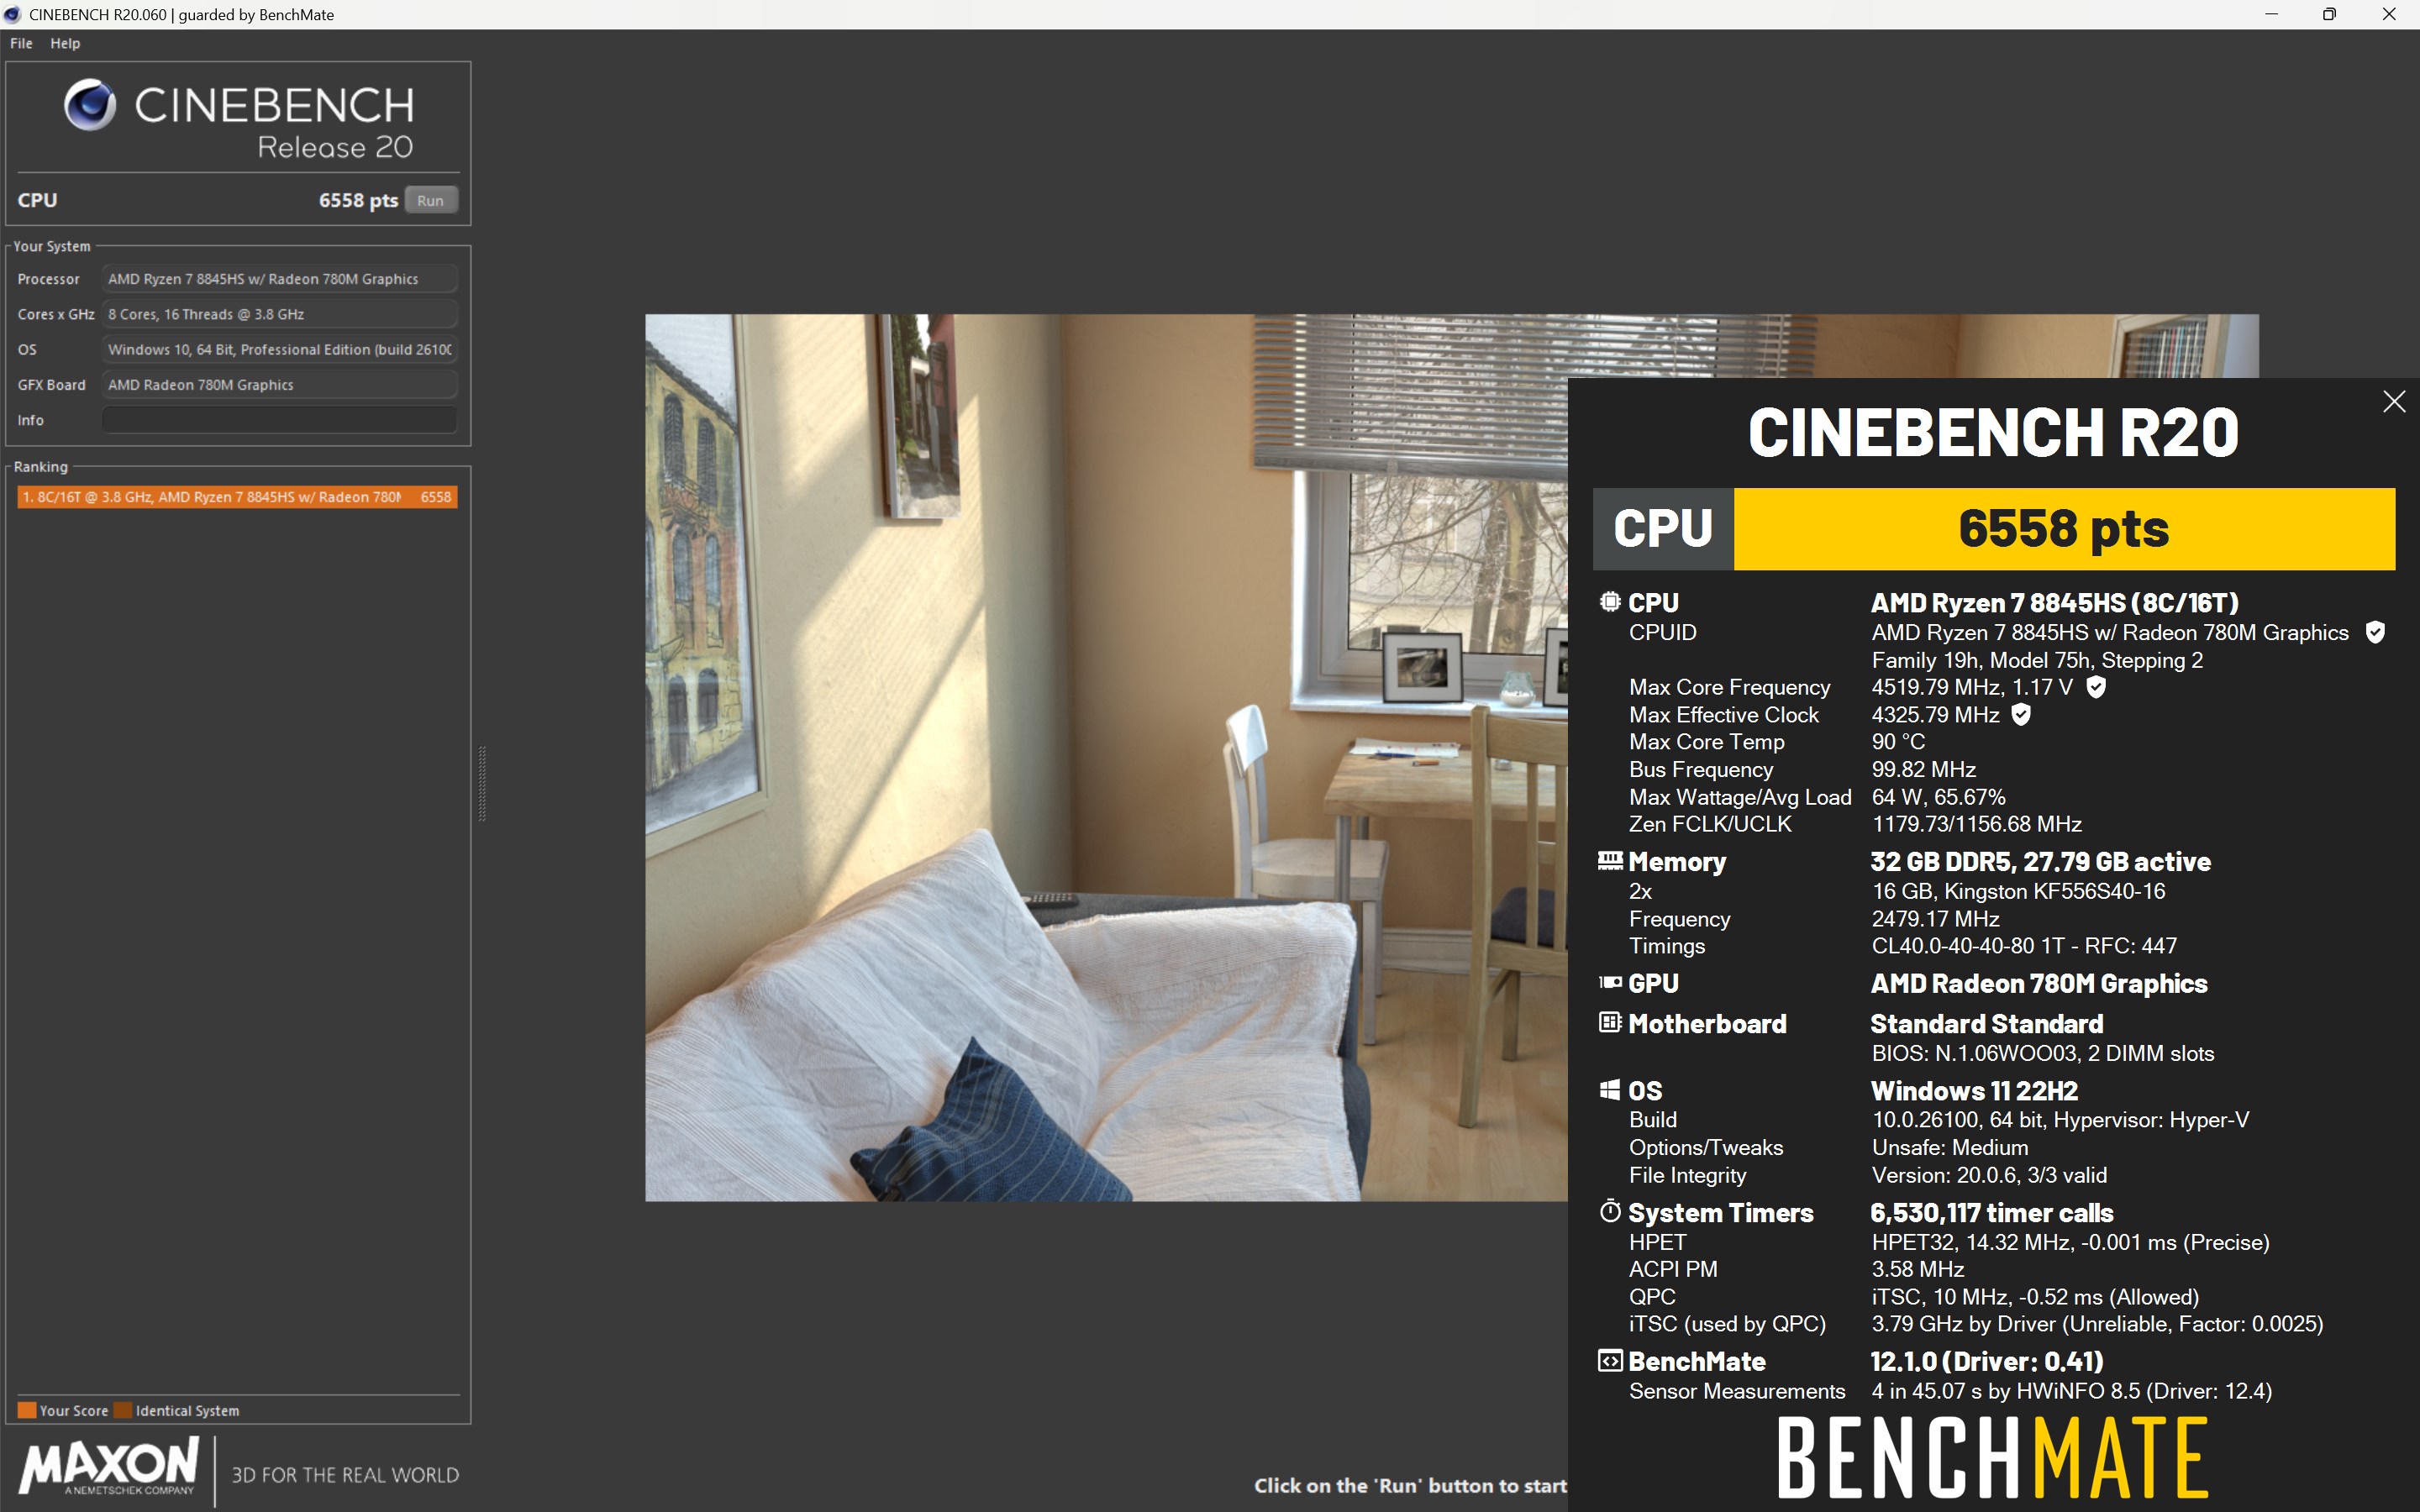Click '32 GB DDR5, 27.79 GB active' heading

(2040, 862)
